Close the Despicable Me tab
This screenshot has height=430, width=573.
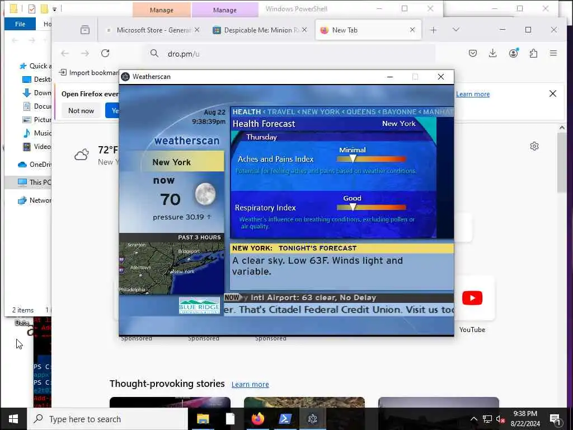point(304,30)
